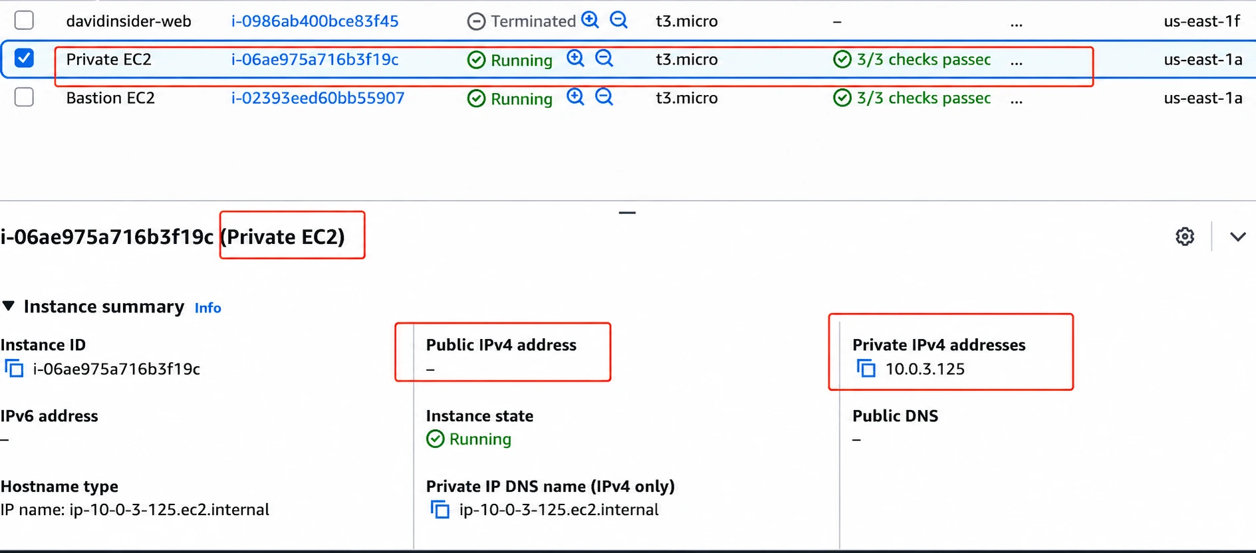Copy Private IP DNS name with copy icon
This screenshot has width=1256, height=553.
click(x=440, y=510)
